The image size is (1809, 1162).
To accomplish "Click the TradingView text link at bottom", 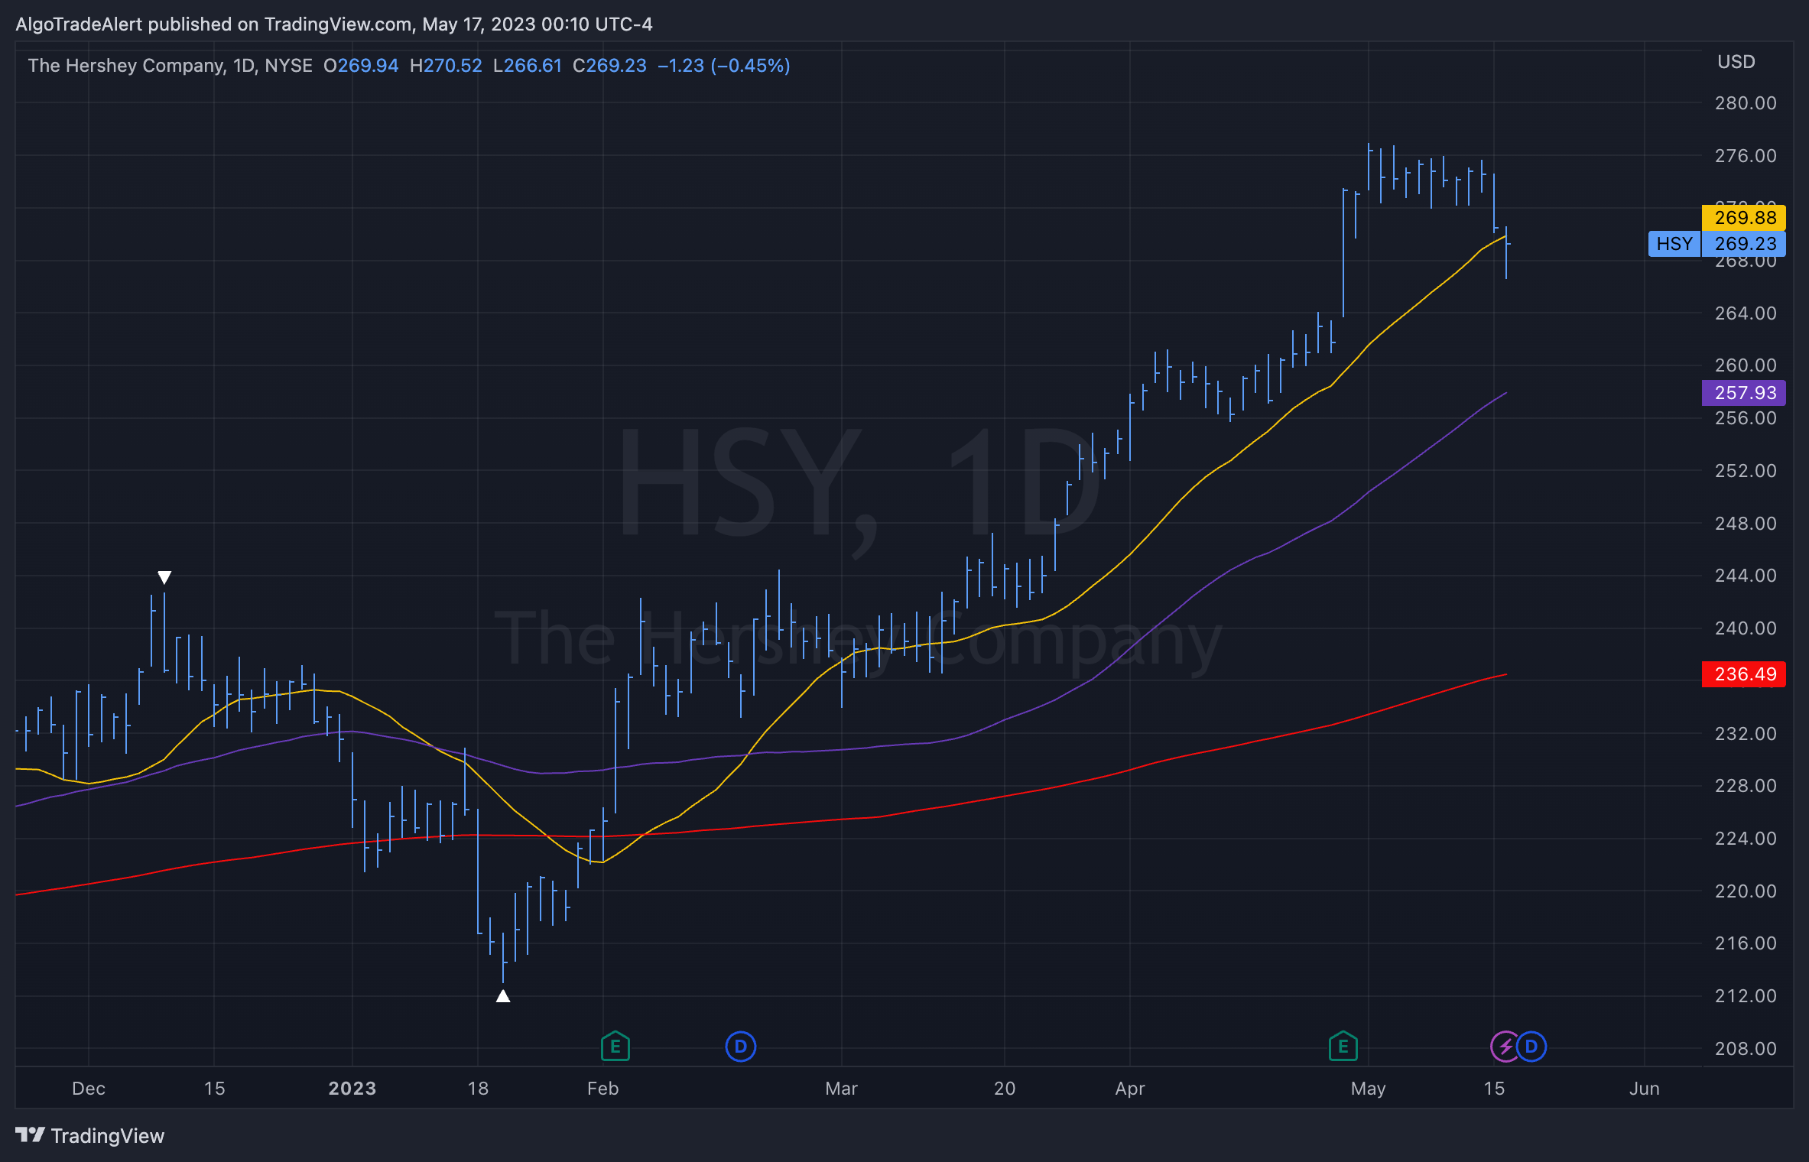I will point(108,1136).
